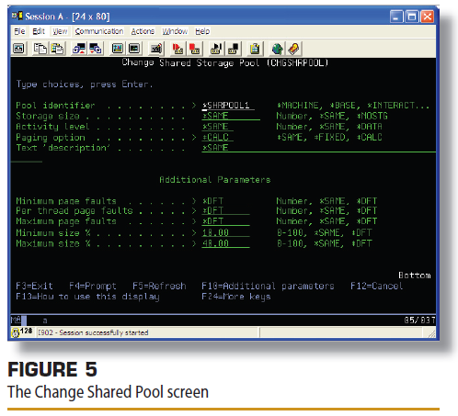Open the Actions menu
Viewport: 458px width, 416px height.
143,31
